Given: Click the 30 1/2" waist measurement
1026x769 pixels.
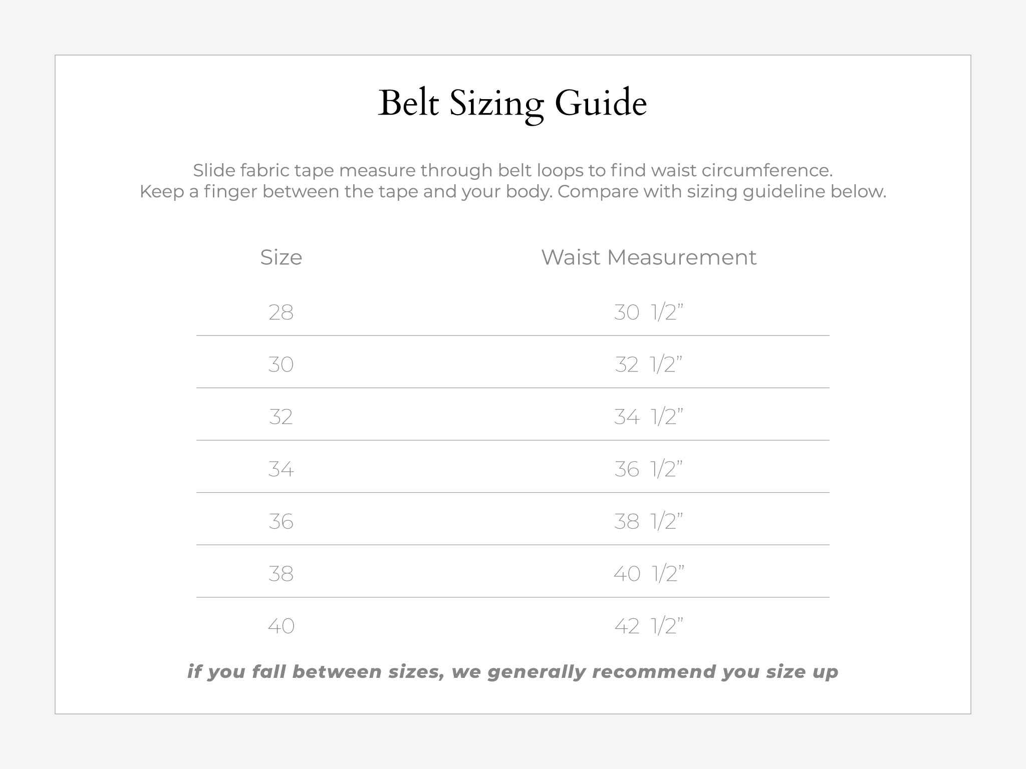Looking at the screenshot, I should click(x=649, y=312).
